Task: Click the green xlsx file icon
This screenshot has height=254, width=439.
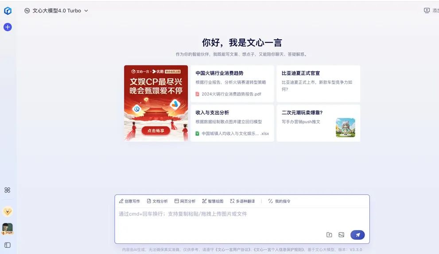Action: [x=197, y=133]
